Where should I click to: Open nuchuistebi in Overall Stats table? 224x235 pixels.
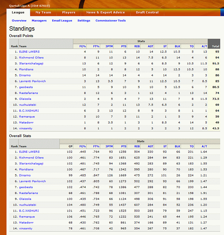tap(27, 205)
